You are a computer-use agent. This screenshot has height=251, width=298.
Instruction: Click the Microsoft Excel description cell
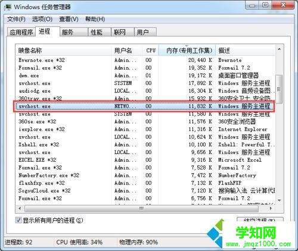tap(240, 160)
